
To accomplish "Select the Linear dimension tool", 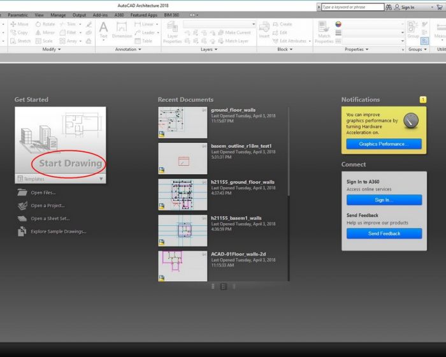I will pos(144,24).
